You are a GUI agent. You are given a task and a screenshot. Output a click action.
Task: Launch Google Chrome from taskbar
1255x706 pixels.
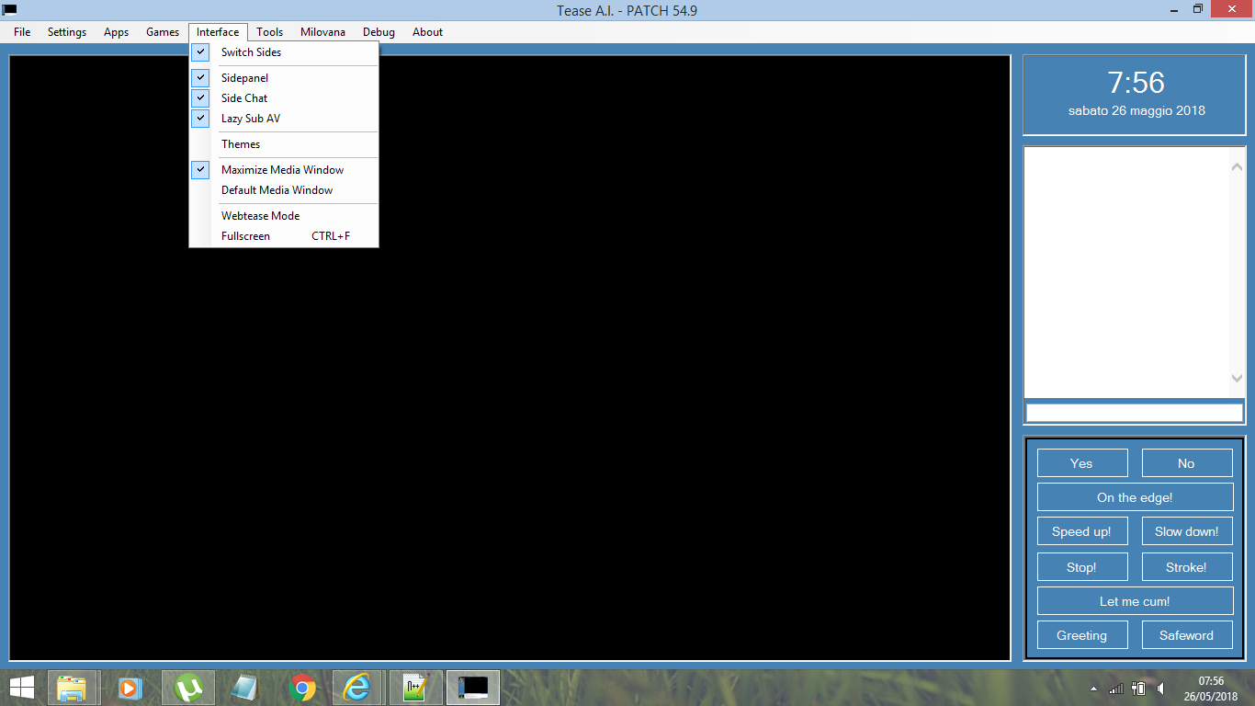pyautogui.click(x=302, y=688)
